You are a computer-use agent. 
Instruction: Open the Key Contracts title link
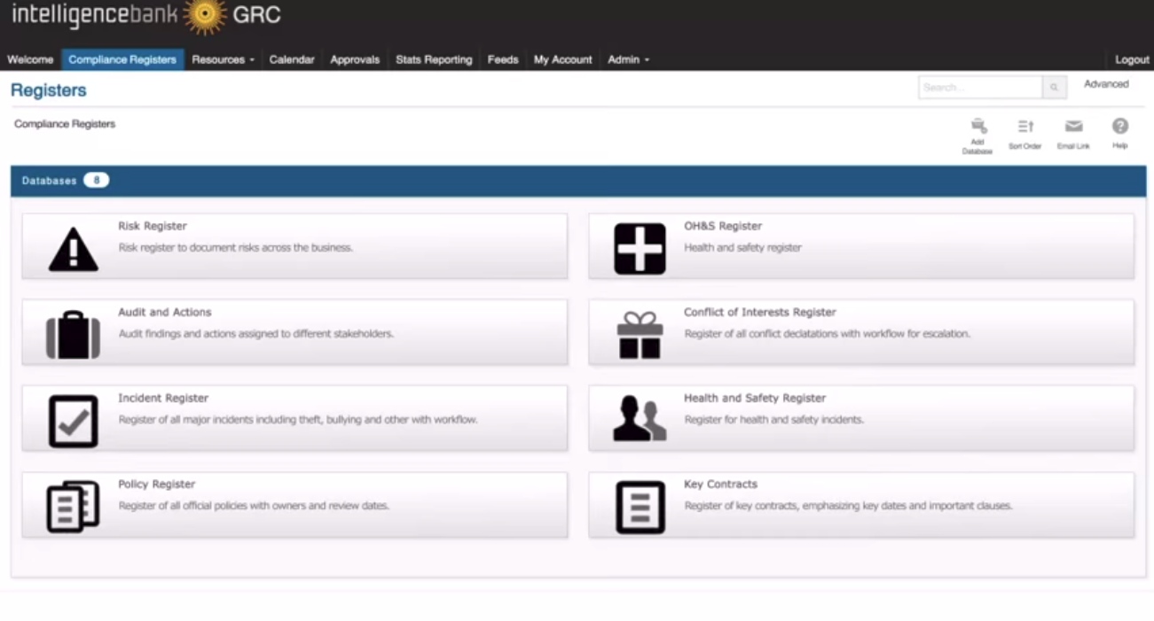click(x=720, y=484)
